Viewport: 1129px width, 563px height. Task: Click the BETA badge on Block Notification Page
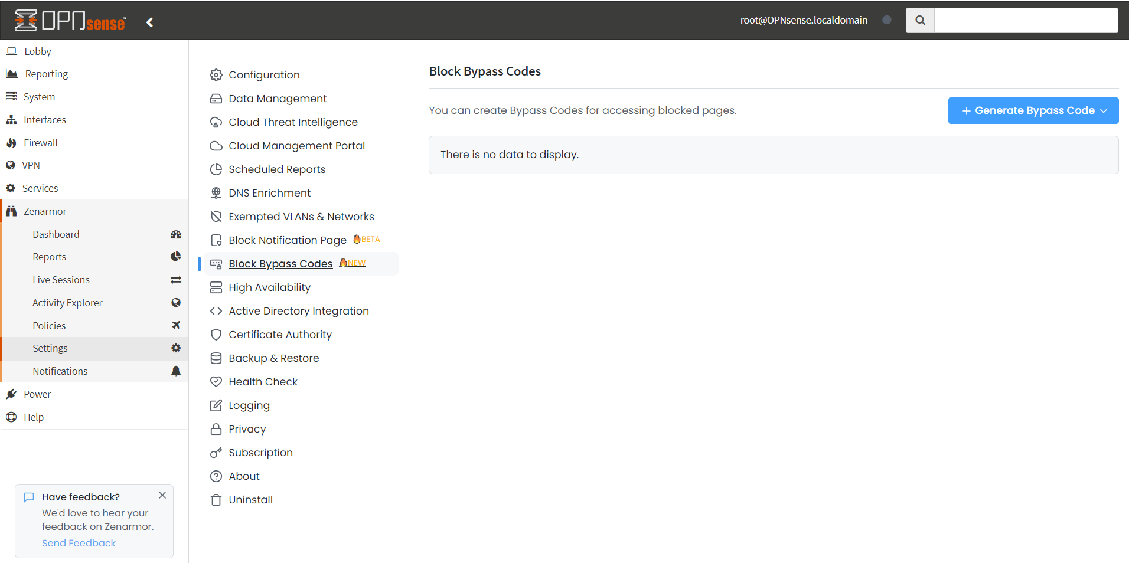pos(366,239)
